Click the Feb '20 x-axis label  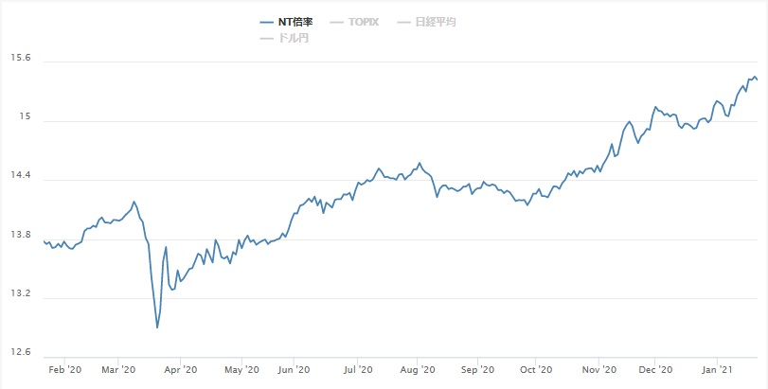pyautogui.click(x=64, y=370)
